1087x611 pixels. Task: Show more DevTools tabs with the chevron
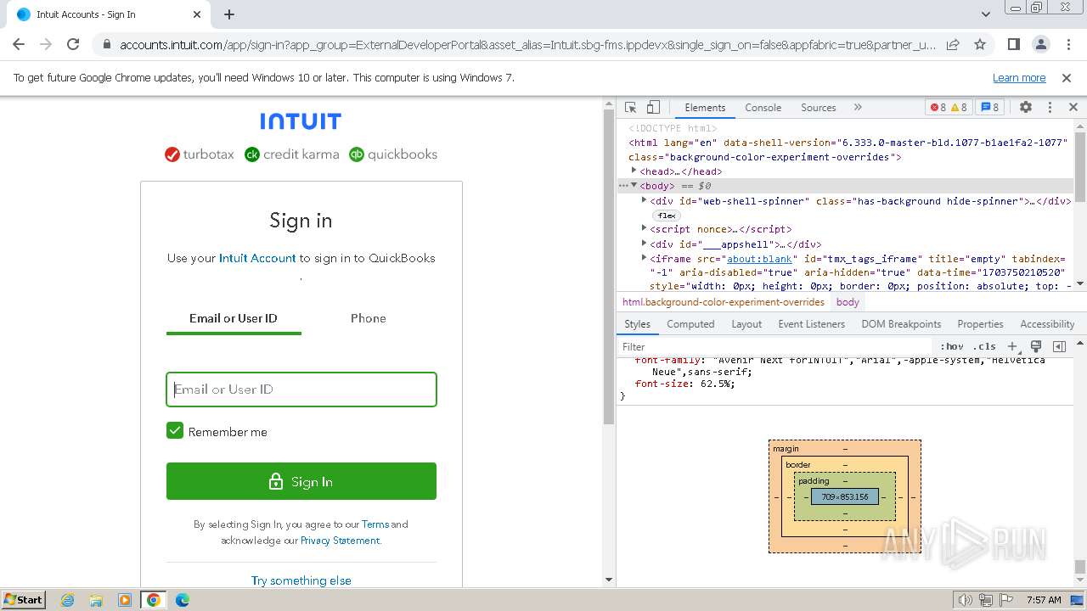pyautogui.click(x=858, y=108)
